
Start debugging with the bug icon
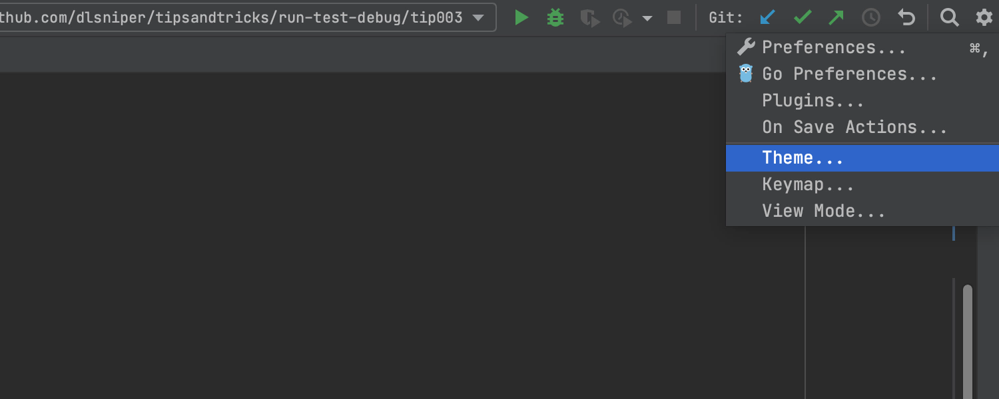pos(555,18)
